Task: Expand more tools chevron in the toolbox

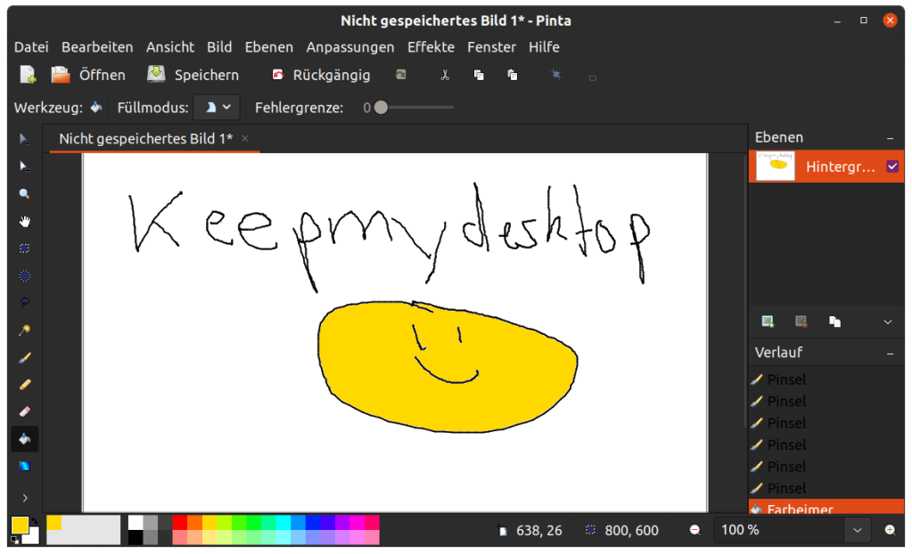Action: tap(25, 497)
